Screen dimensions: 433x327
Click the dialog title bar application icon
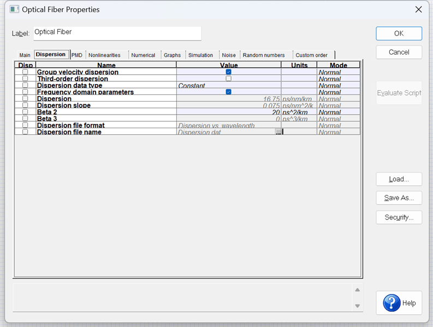(14, 9)
